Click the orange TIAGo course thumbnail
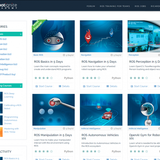160x160 pixels. point(1,132)
